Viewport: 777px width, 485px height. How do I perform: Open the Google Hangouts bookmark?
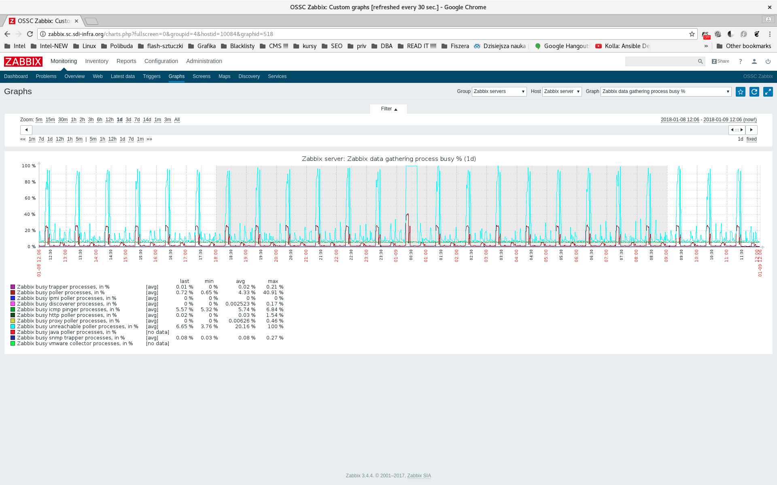(x=562, y=46)
